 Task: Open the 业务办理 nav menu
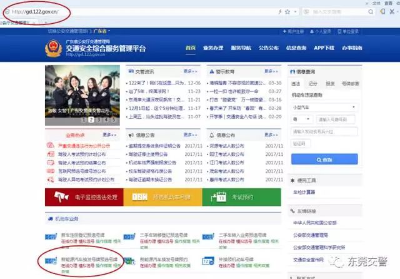(x=213, y=48)
